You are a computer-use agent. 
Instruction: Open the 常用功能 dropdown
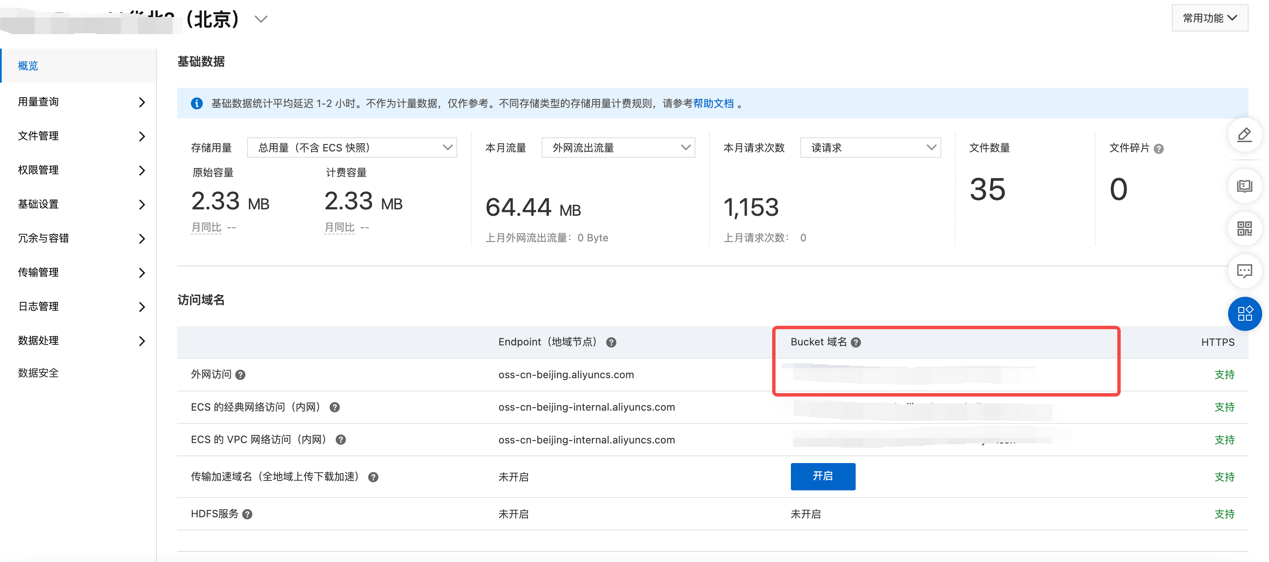click(1209, 18)
